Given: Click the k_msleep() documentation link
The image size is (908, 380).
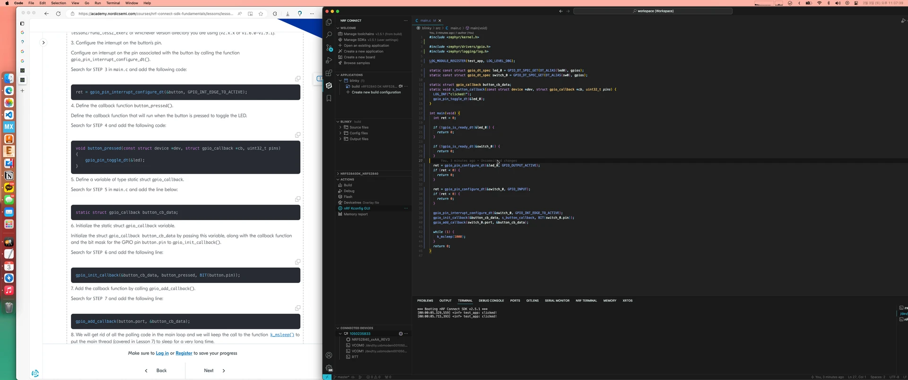Looking at the screenshot, I should tap(282, 335).
